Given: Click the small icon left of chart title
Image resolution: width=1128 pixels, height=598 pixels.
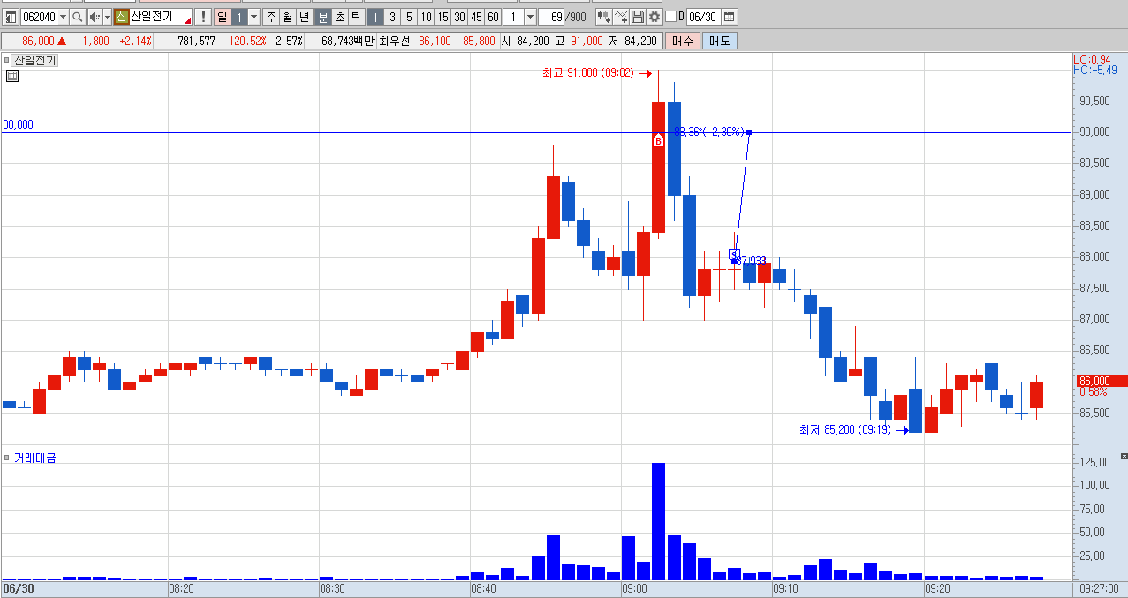Looking at the screenshot, I should pos(7,60).
